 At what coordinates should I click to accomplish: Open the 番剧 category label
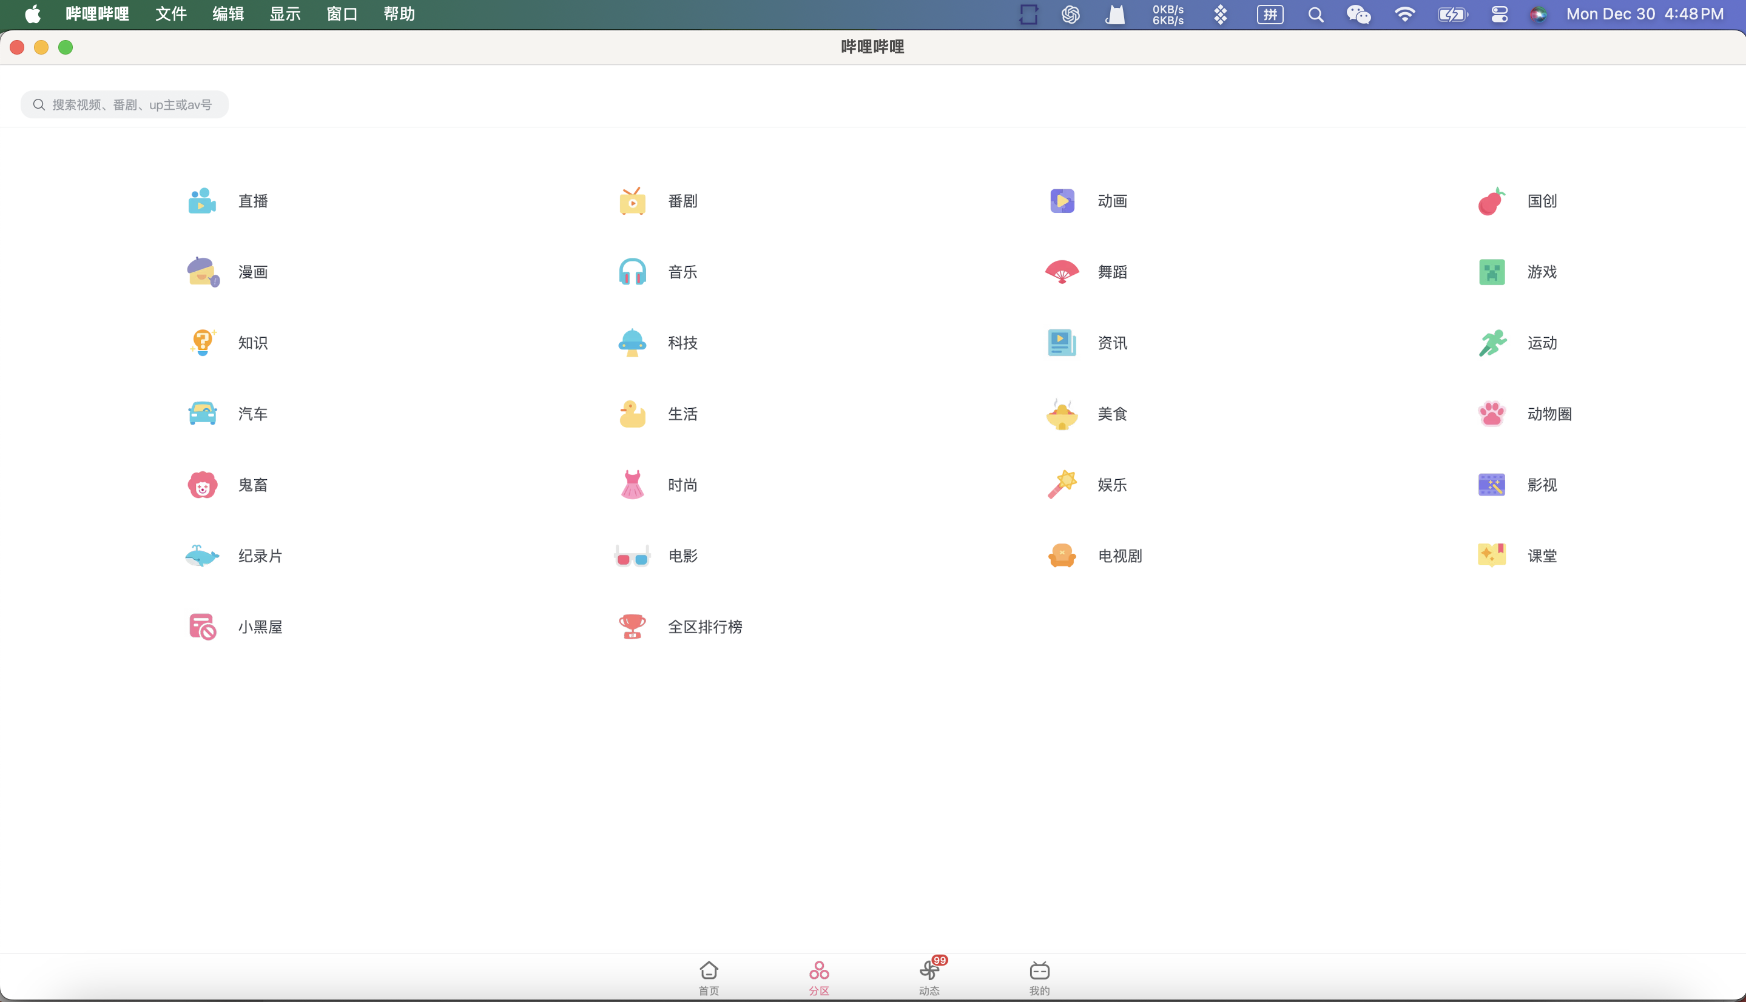point(683,201)
